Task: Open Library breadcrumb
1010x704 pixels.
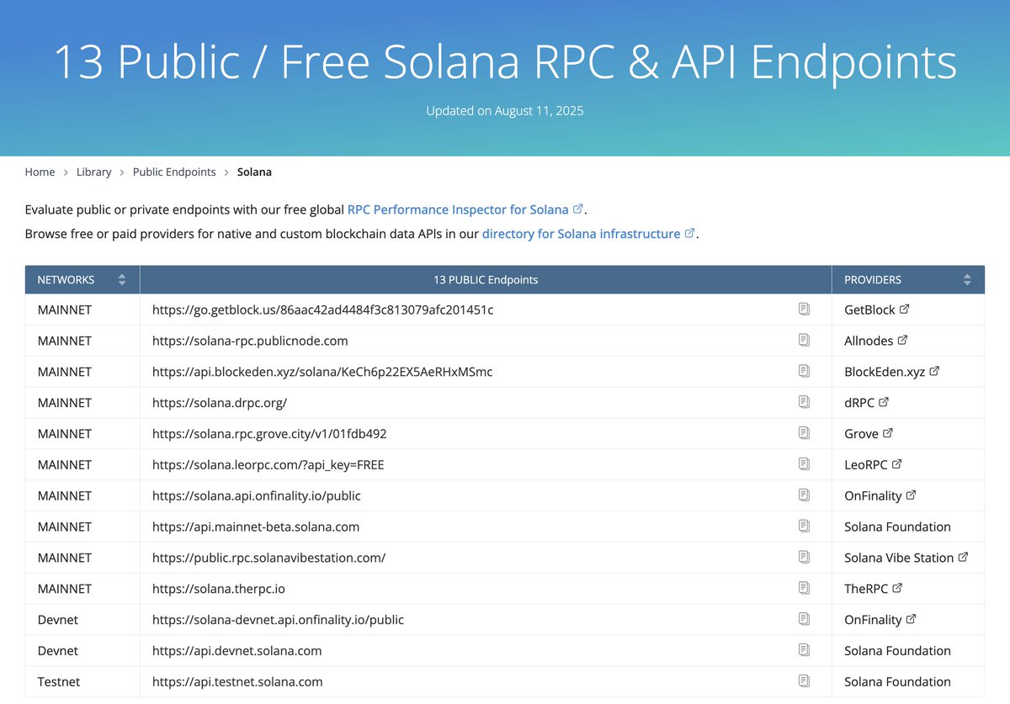Action: coord(93,172)
